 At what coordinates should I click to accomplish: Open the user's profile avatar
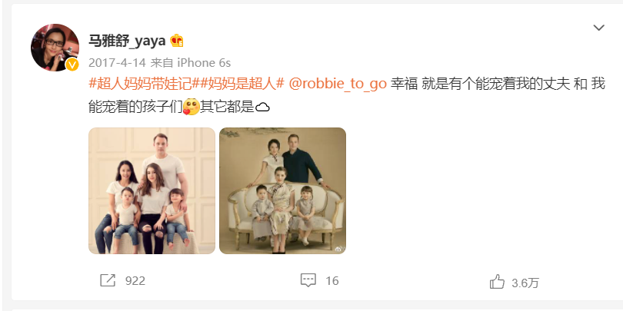coord(55,47)
